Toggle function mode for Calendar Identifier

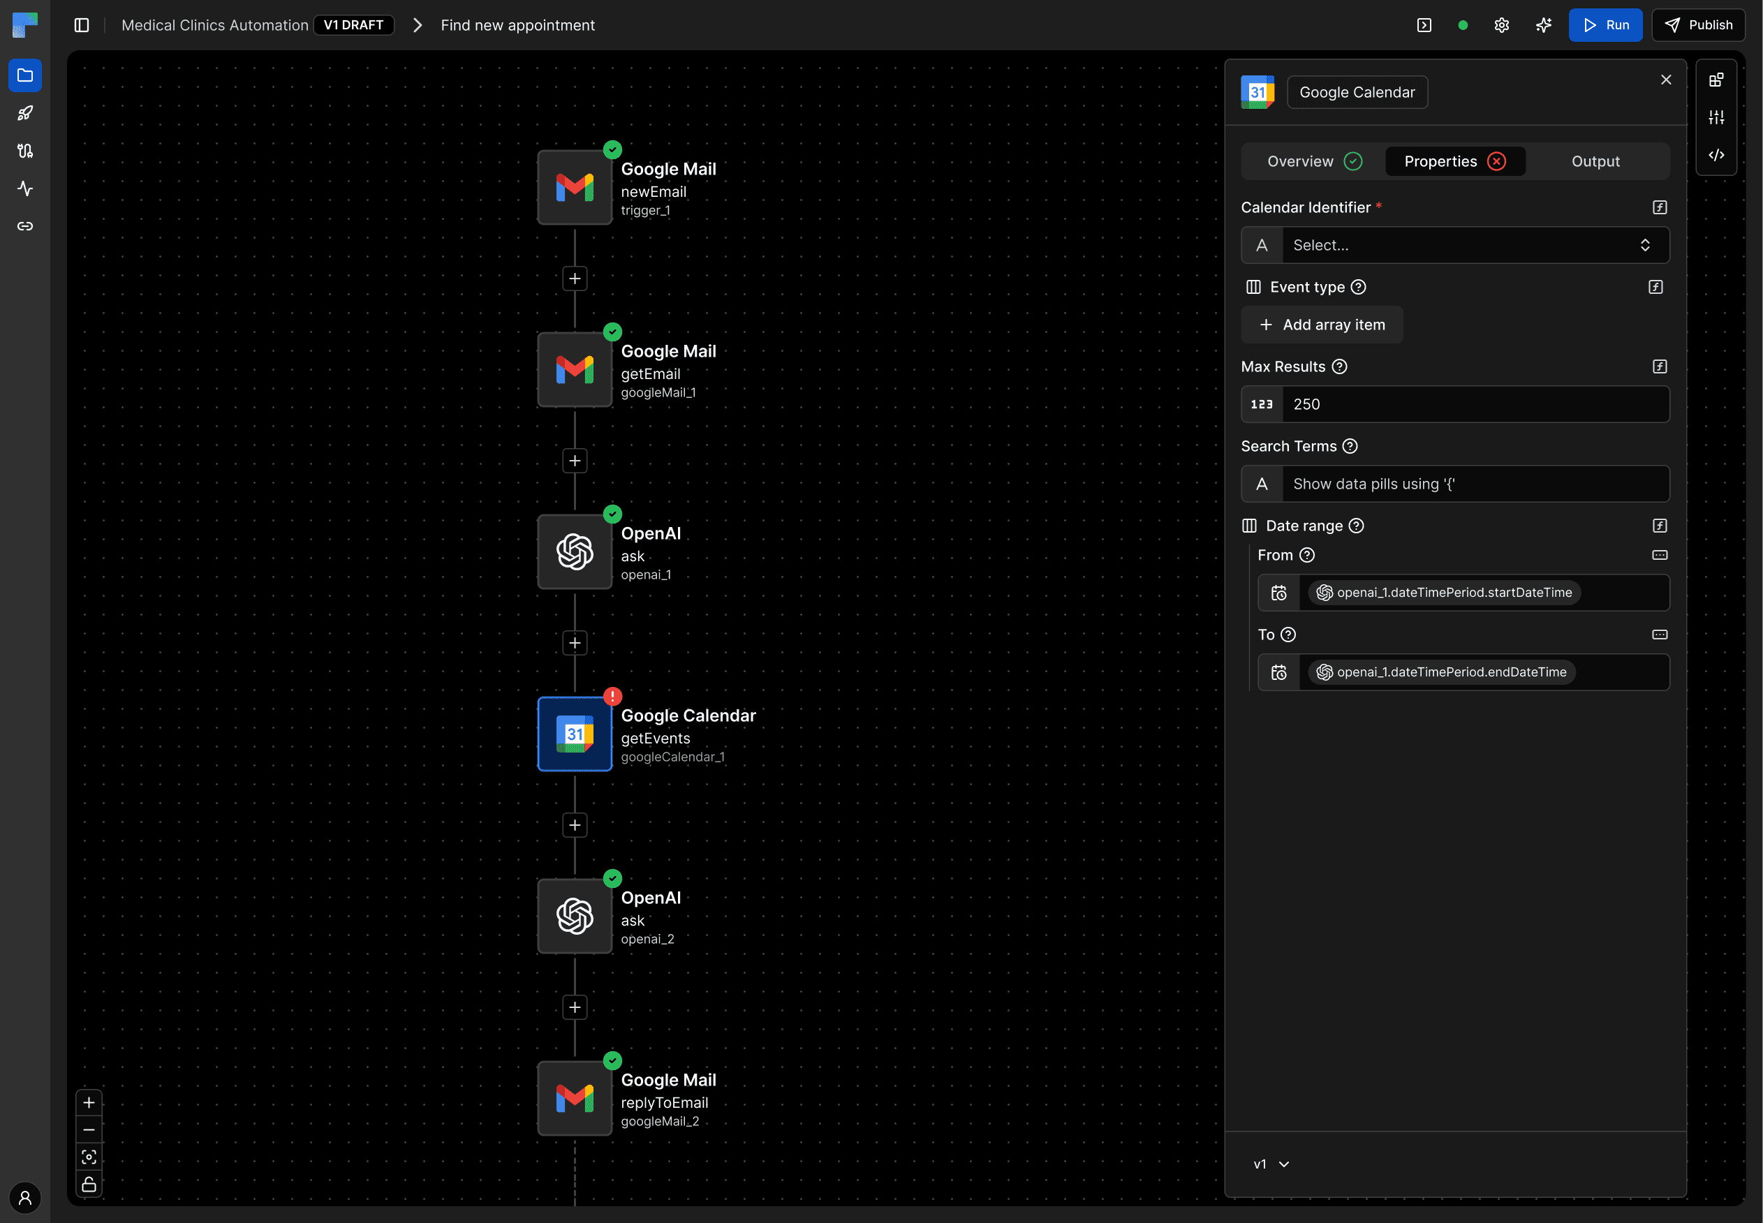click(1659, 207)
